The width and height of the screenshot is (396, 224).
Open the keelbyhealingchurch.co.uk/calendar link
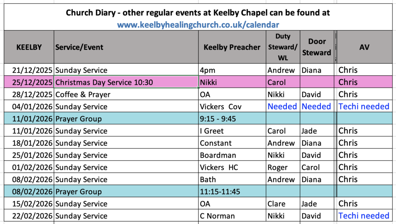[198, 25]
